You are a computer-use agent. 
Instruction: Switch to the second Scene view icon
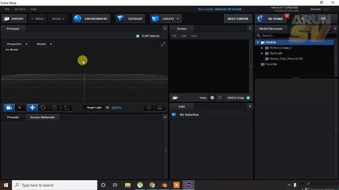[219, 98]
